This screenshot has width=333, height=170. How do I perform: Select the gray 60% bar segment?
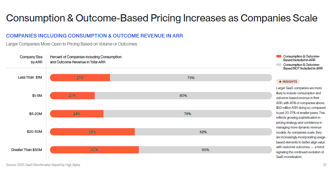(205, 150)
